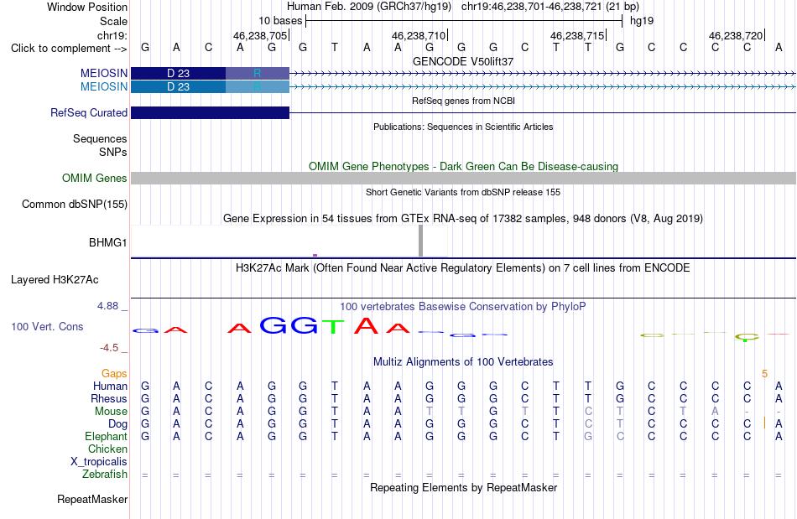Click the green 'T' PhyloP conservation letter
This screenshot has width=797, height=519.
tap(333, 326)
